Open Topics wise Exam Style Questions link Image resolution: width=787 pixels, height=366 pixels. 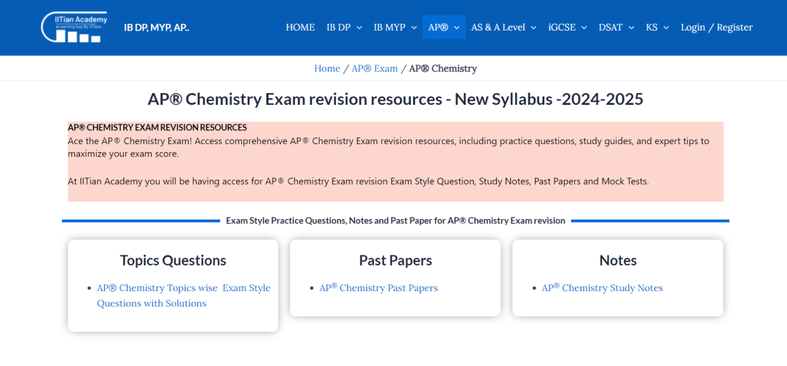click(x=184, y=295)
